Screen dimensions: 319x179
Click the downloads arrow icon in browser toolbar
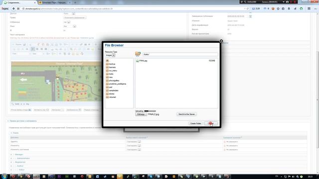(289, 9)
